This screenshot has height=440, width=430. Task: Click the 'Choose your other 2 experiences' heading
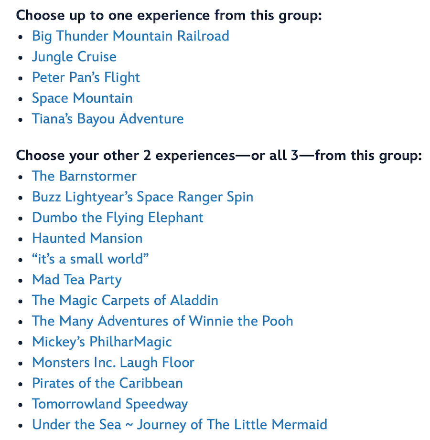(219, 156)
